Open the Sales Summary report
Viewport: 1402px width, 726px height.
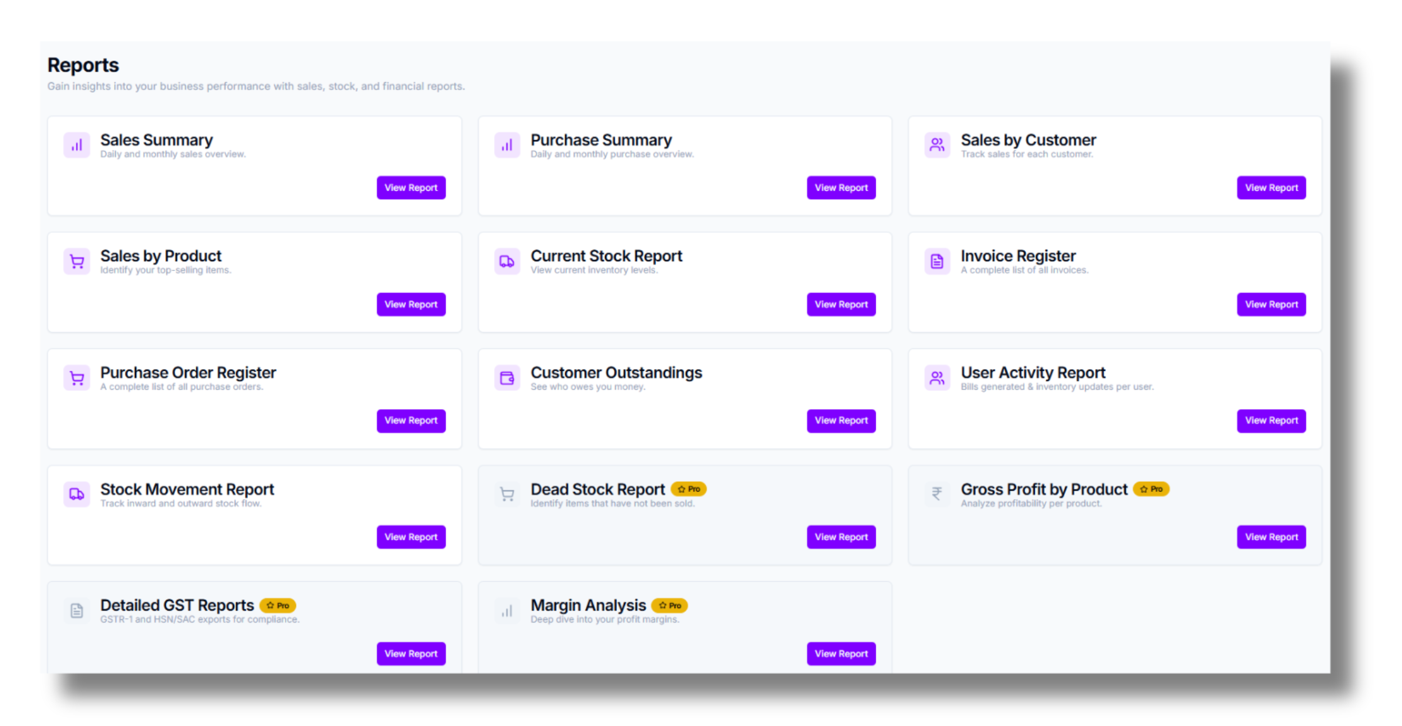pyautogui.click(x=411, y=187)
